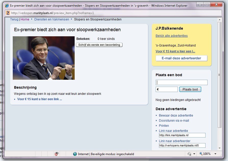The width and height of the screenshot is (228, 161).
Task: Click the site favicon in address bar
Action: pos(8,13)
